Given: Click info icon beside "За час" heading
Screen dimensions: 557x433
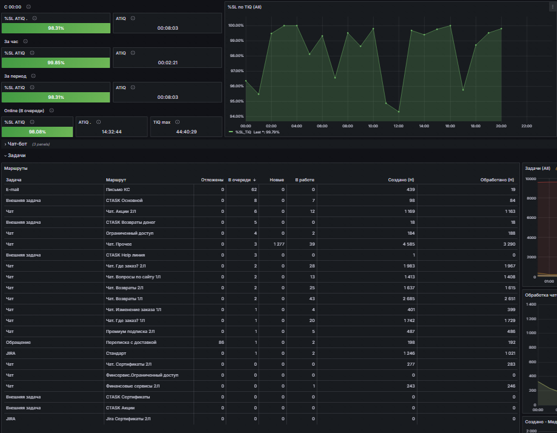Looking at the screenshot, I should pyautogui.click(x=25, y=41).
